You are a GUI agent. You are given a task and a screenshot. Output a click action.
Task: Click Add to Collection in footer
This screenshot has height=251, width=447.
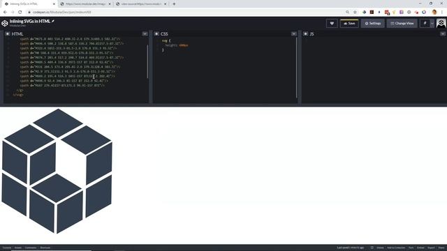point(396,248)
